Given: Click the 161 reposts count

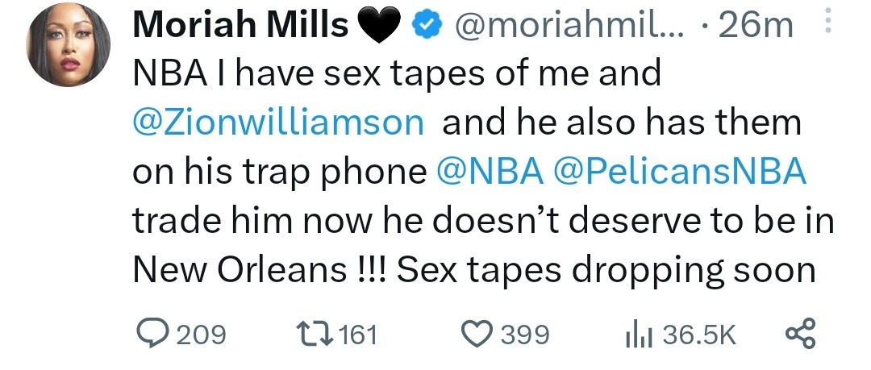Looking at the screenshot, I should [355, 335].
